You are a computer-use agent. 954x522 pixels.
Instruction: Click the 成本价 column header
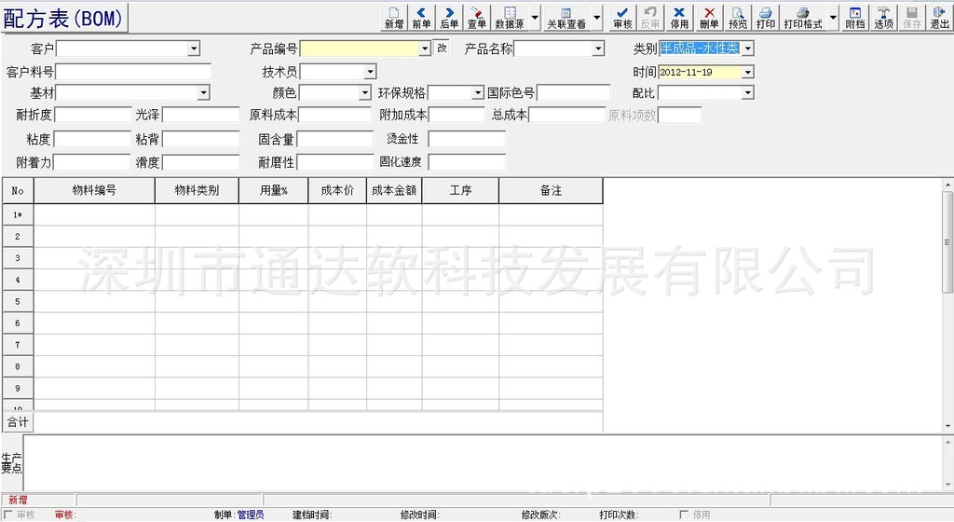[337, 190]
